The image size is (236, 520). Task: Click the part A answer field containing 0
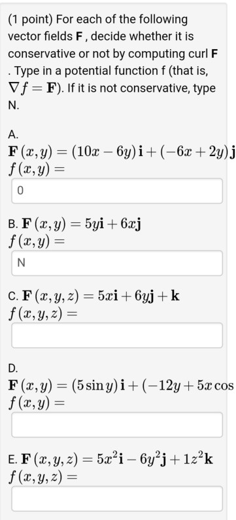[x=117, y=191]
